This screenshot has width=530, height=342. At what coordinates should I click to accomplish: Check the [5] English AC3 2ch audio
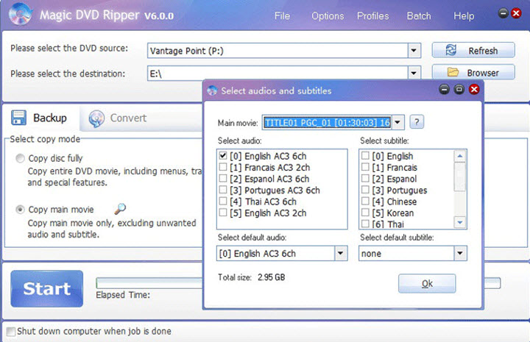point(223,213)
